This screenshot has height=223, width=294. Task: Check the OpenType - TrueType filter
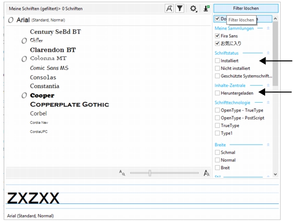(x=218, y=111)
